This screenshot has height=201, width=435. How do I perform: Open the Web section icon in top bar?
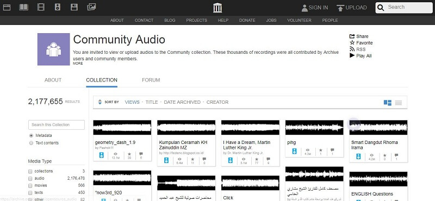[x=7, y=8]
